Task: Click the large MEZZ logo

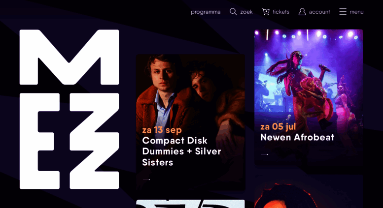Action: 70,109
